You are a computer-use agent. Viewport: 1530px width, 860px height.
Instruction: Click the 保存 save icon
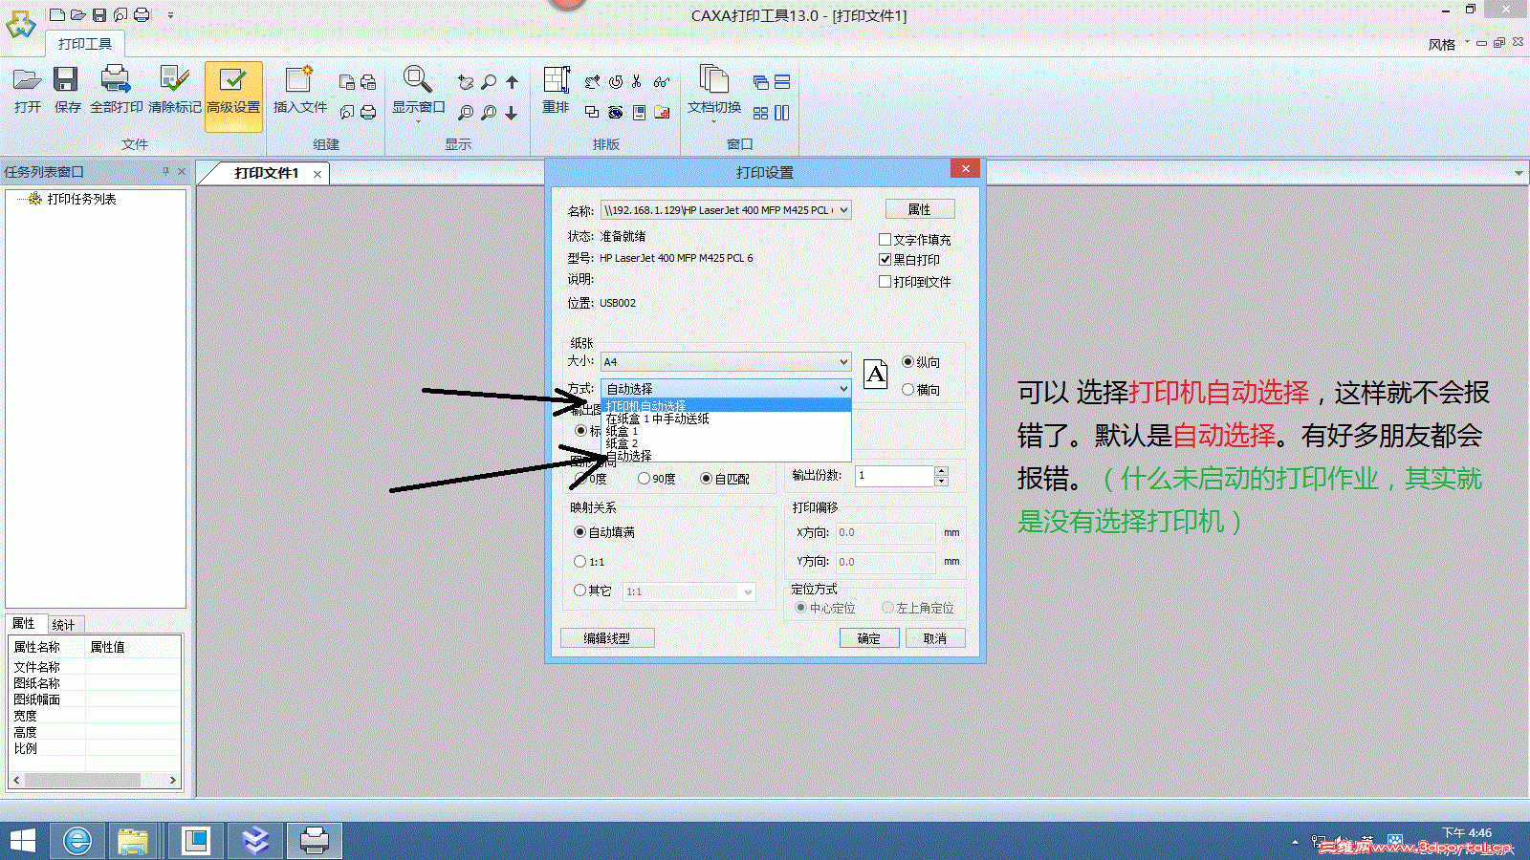(x=66, y=93)
